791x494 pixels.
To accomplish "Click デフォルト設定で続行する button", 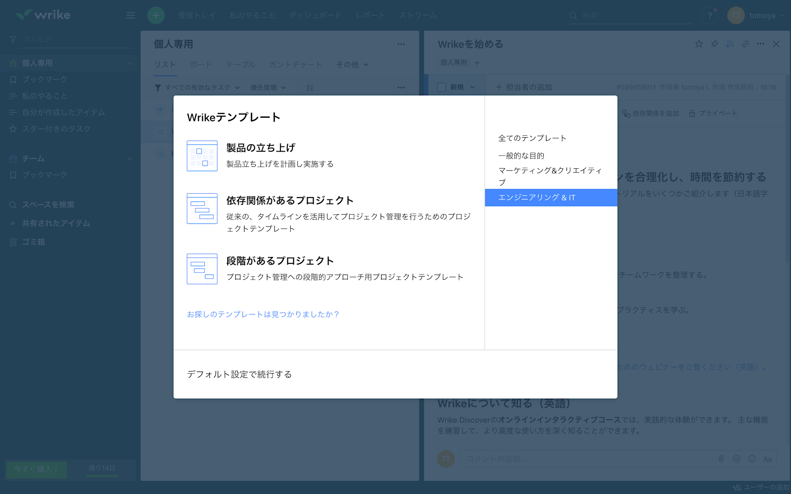I will [239, 374].
